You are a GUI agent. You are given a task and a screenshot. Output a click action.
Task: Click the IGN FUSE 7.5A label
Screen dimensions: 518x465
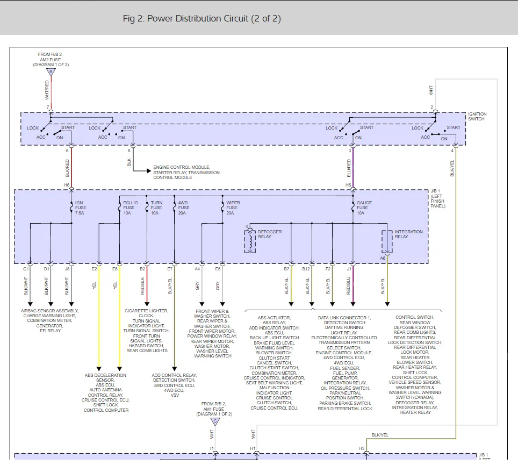coord(80,208)
